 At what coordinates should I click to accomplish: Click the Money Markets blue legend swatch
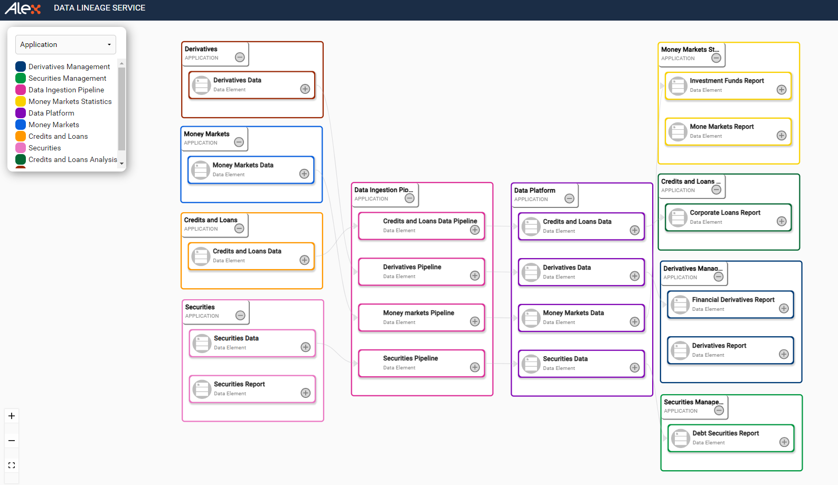tap(21, 125)
